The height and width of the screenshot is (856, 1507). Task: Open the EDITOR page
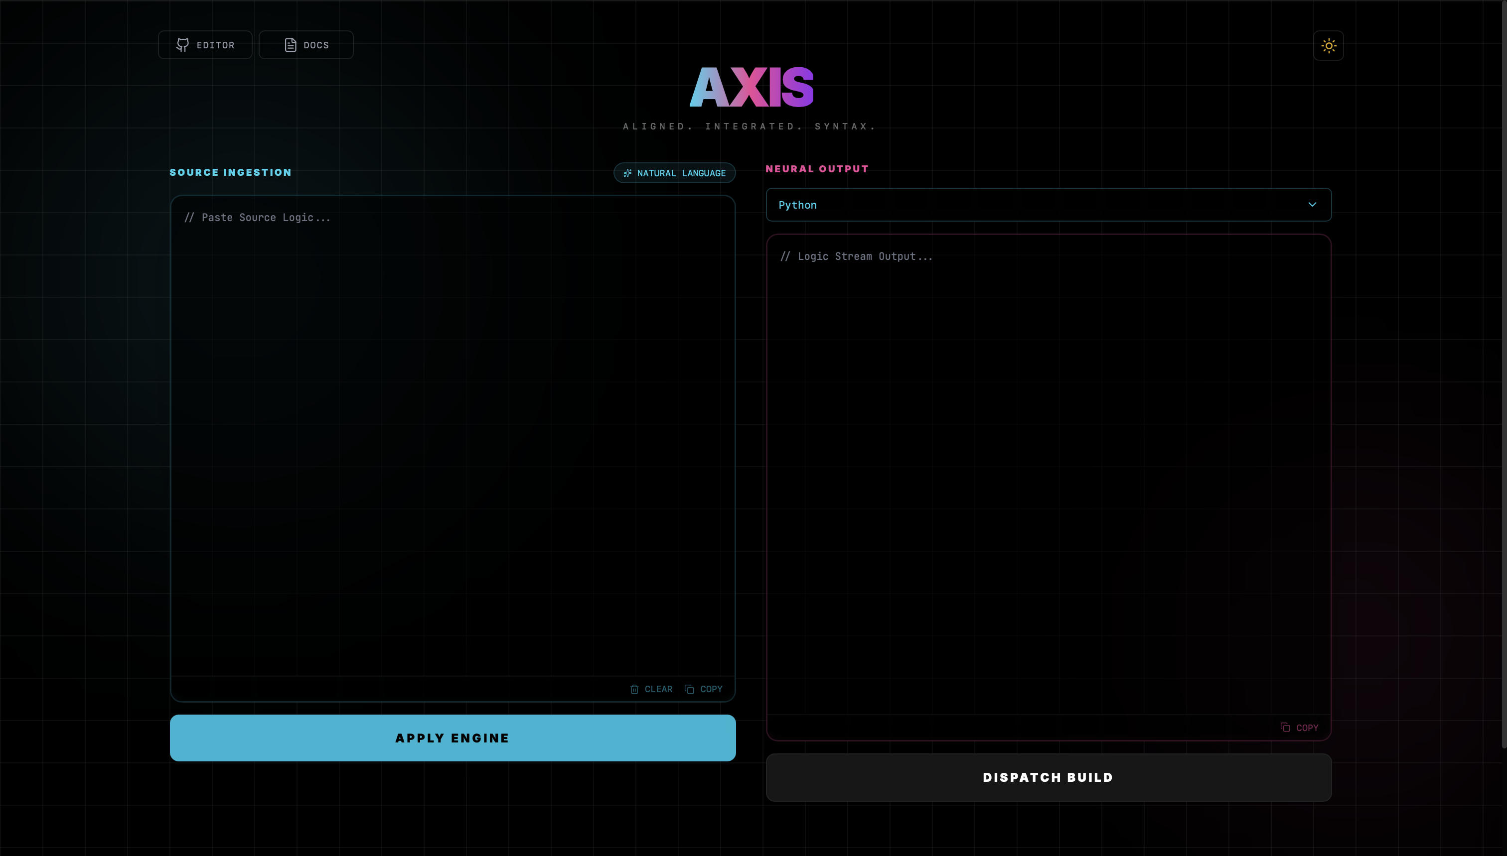click(205, 45)
